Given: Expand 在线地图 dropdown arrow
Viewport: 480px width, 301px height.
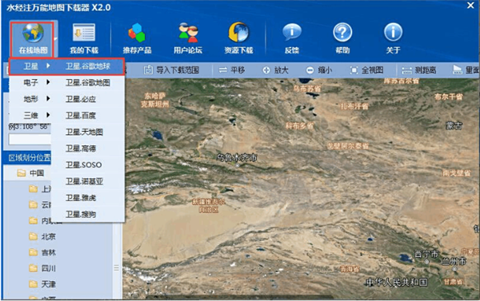Looking at the screenshot, I should click(56, 39).
